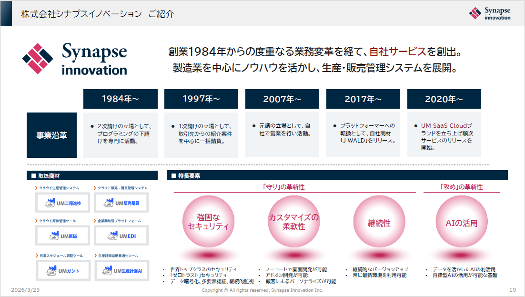Select the 継続性 pink circle
The width and height of the screenshot is (525, 297).
[379, 223]
